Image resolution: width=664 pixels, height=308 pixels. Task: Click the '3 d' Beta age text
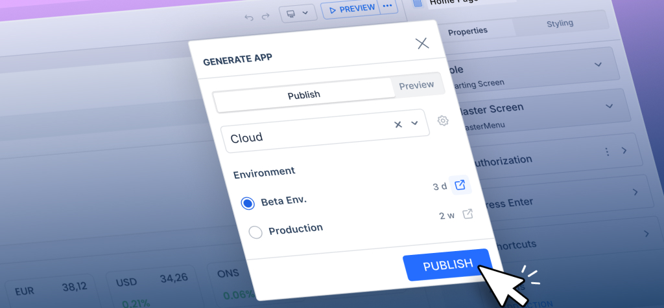click(440, 187)
